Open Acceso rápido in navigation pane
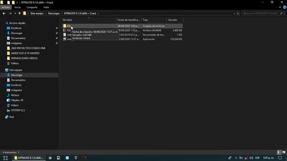The height and width of the screenshot is (161, 287). coord(17,23)
